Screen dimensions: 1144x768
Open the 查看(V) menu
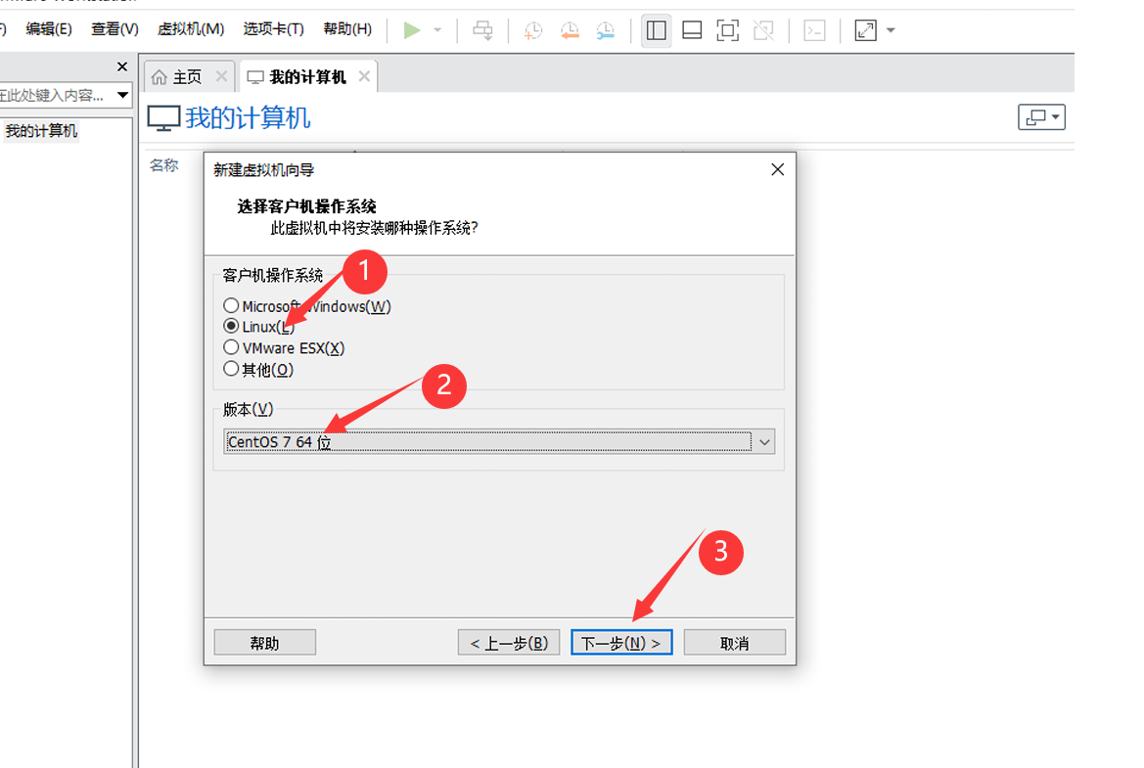tap(114, 29)
